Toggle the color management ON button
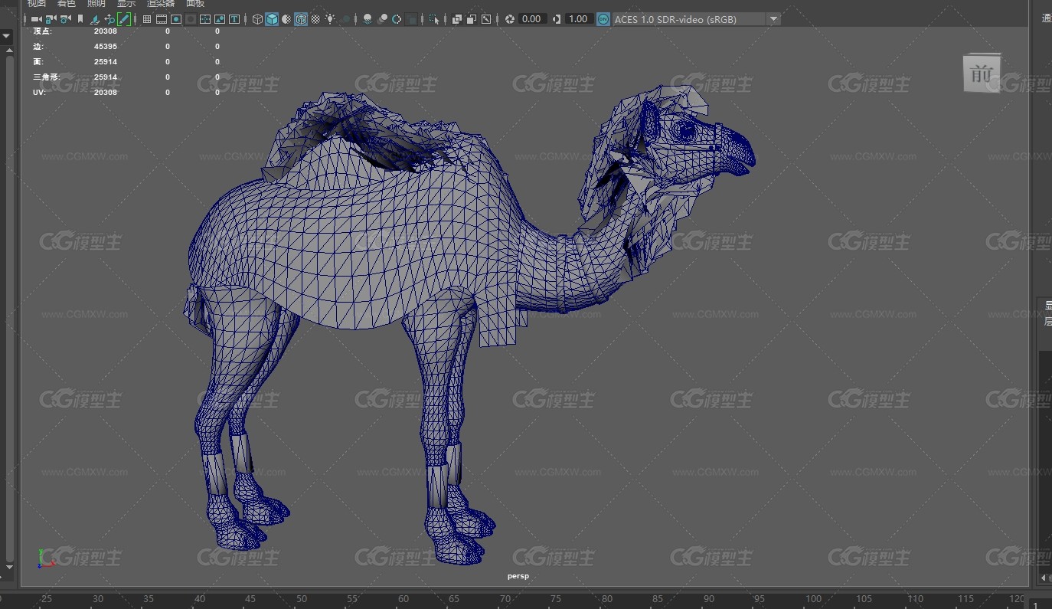Viewport: 1052px width, 609px height. [603, 19]
